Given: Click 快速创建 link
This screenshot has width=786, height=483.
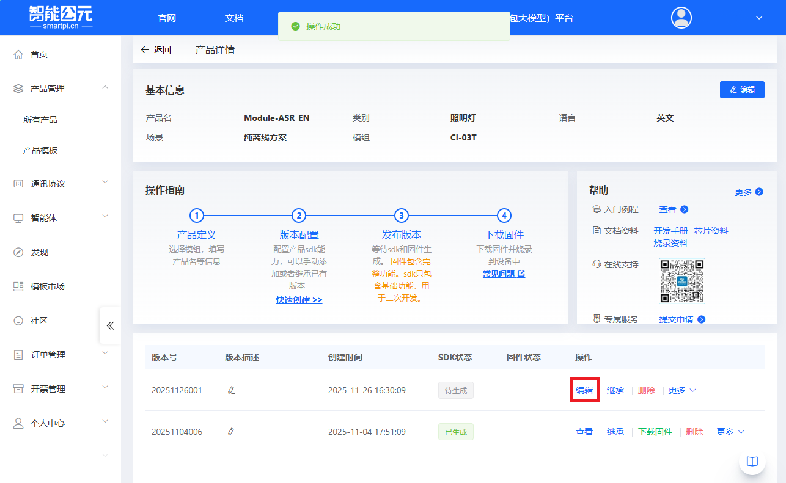Looking at the screenshot, I should click(x=299, y=300).
